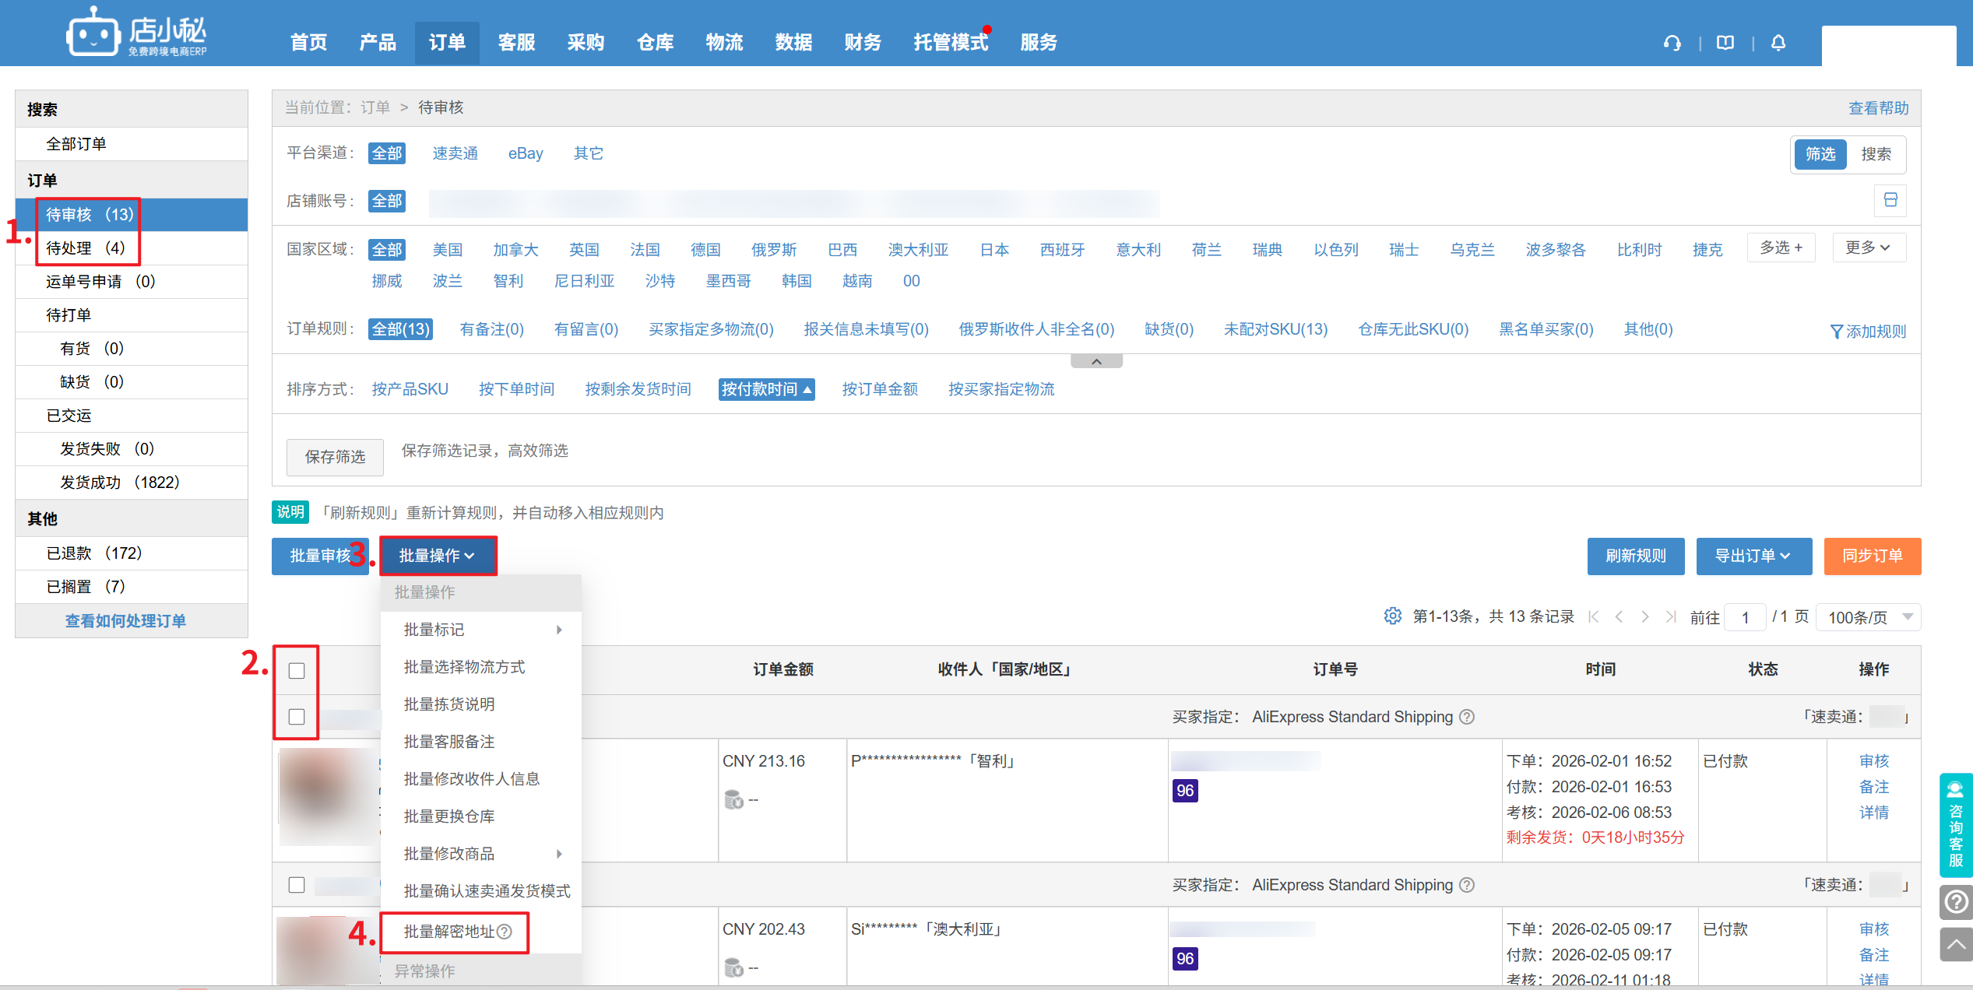Screen dimensions: 1973x990
Task: Click the customer service headset icon
Action: [x=1672, y=43]
